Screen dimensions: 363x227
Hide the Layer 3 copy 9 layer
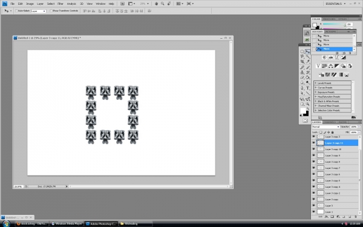(x=313, y=156)
